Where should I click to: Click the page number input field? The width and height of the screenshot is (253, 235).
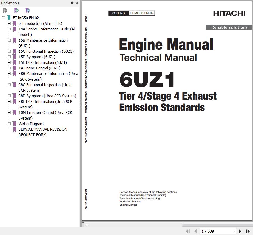[x=216, y=231]
